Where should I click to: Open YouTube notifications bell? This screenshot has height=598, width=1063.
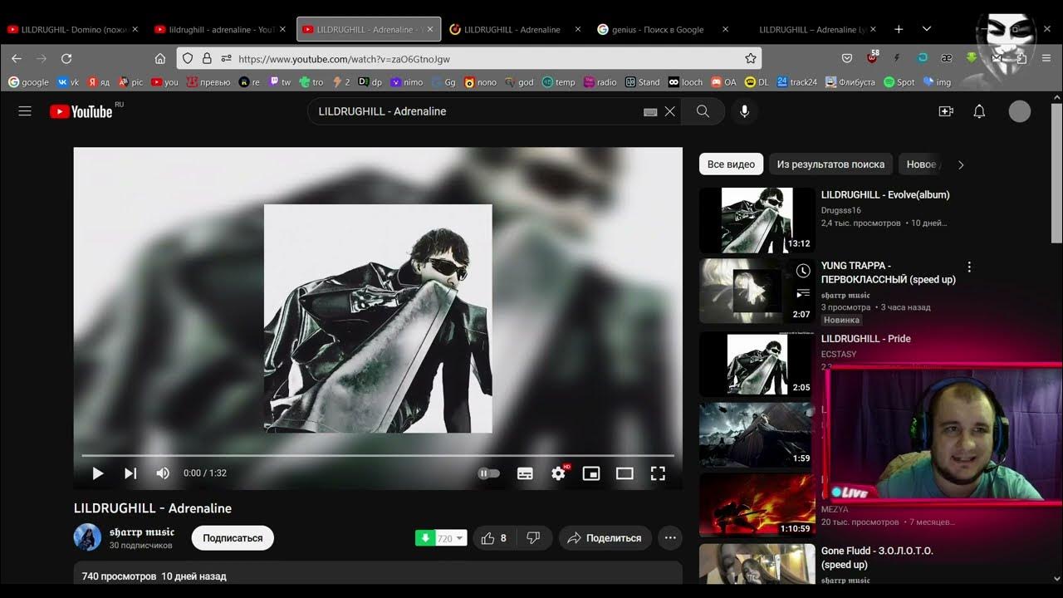979,111
